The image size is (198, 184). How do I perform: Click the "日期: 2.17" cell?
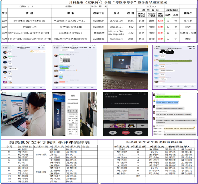tap(26, 6)
